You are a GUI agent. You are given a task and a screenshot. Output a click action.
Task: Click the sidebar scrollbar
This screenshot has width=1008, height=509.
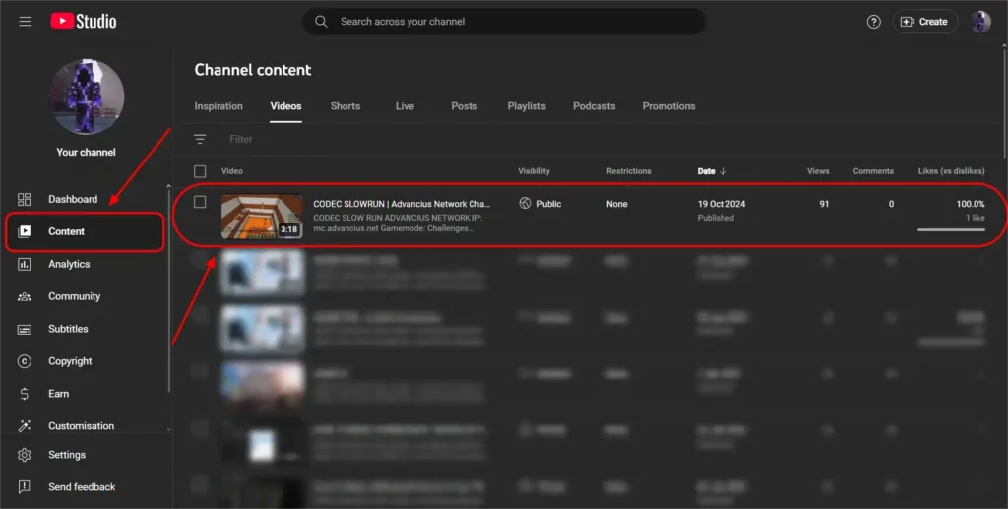pyautogui.click(x=169, y=289)
